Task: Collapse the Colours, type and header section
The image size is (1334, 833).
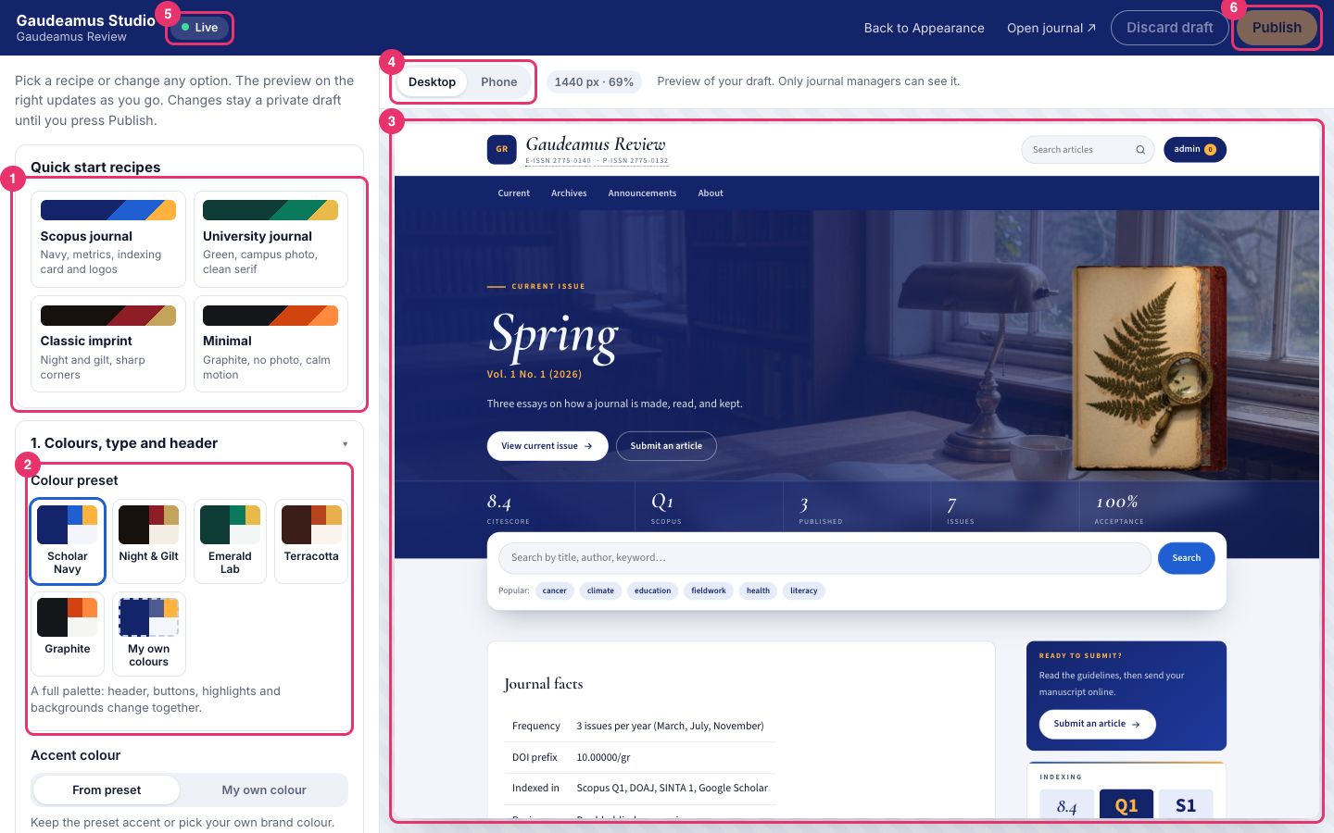Action: click(189, 443)
